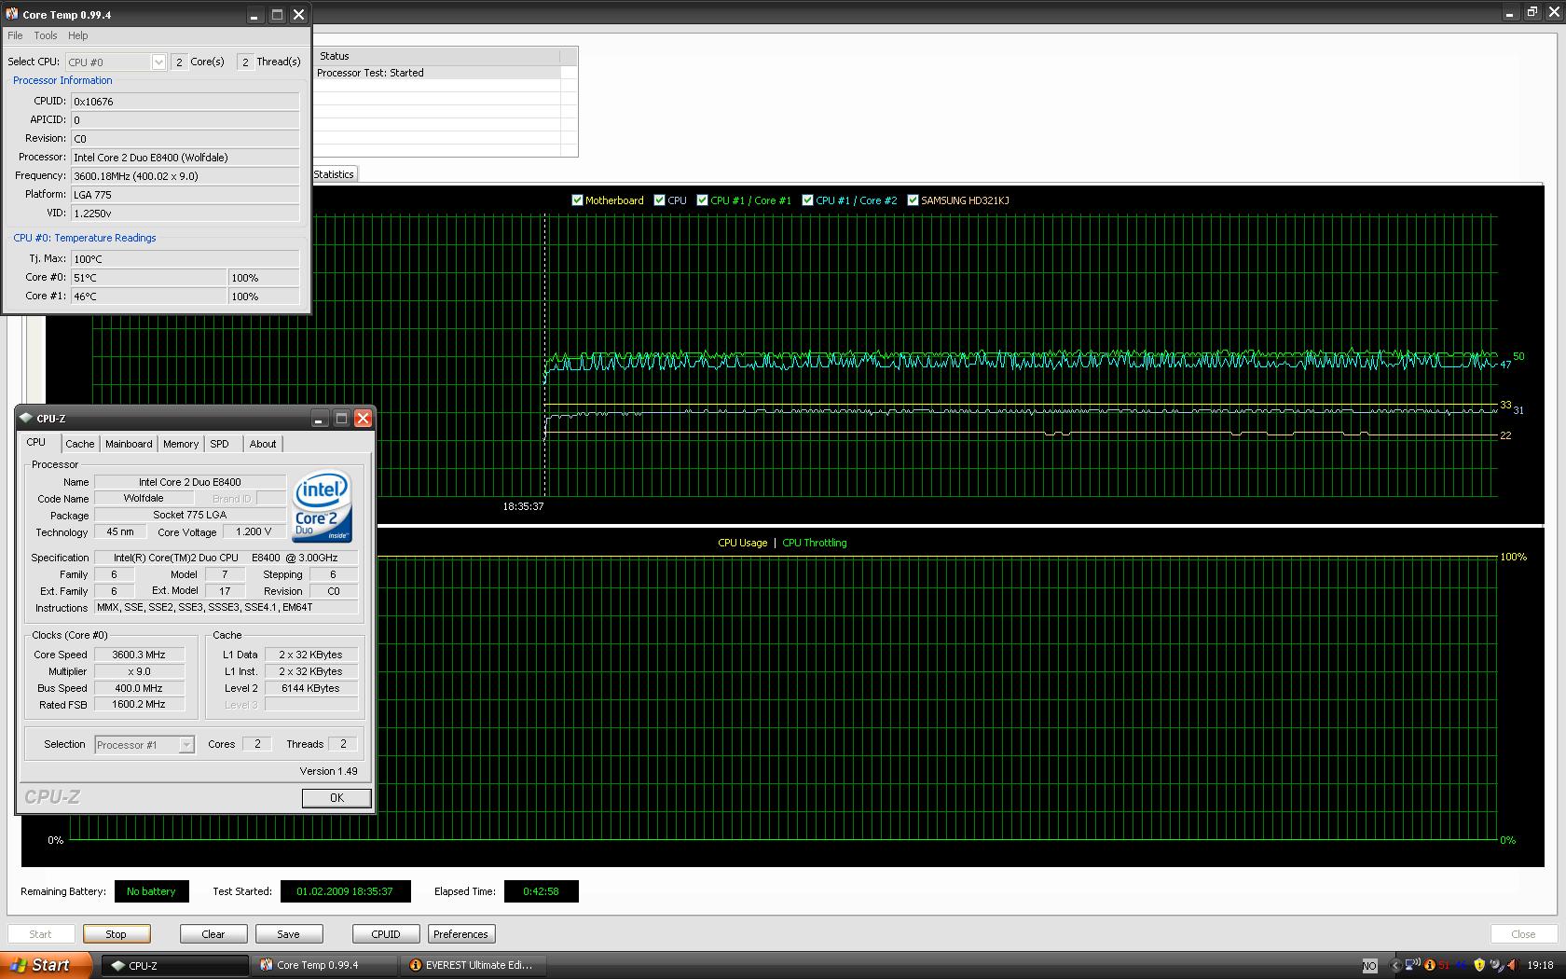Switch to CPU-Z taskbar button

pos(175,966)
